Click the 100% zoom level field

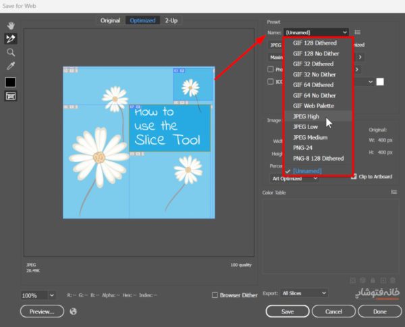pyautogui.click(x=34, y=295)
